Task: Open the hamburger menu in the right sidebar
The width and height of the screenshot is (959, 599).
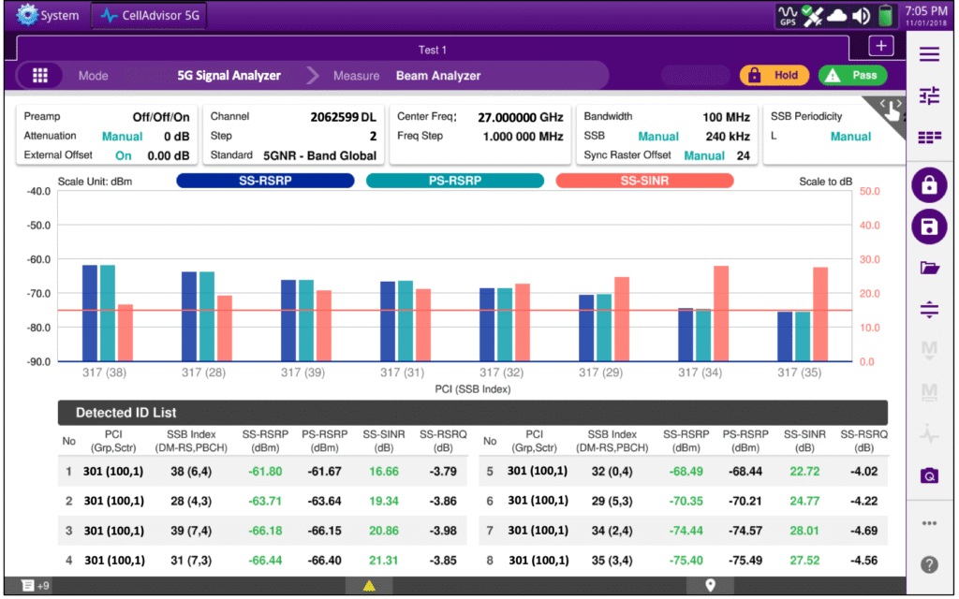Action: pyautogui.click(x=929, y=55)
